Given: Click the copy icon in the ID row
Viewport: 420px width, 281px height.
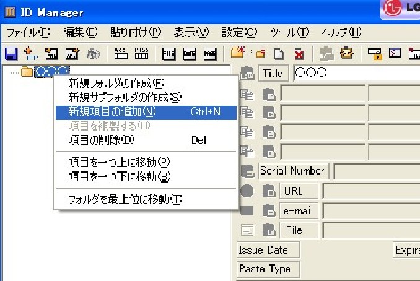Looking at the screenshot, I should pyautogui.click(x=247, y=94).
